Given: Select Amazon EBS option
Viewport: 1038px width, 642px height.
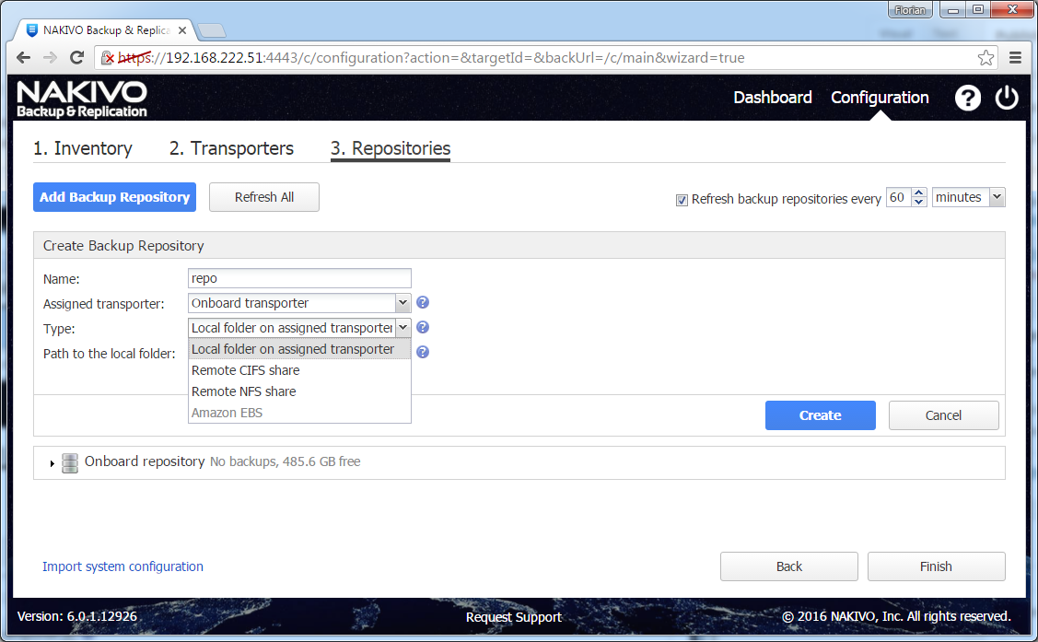Looking at the screenshot, I should (299, 413).
